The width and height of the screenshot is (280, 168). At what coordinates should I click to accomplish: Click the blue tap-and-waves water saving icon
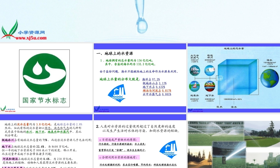pyautogui.click(x=117, y=92)
